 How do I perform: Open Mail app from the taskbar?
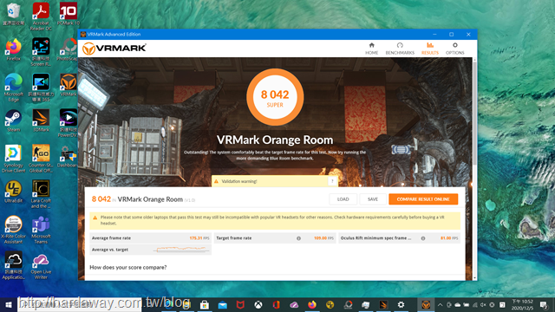[x=222, y=304]
